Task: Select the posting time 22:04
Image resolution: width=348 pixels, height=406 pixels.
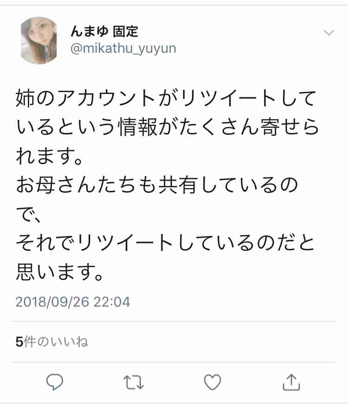Action: pyautogui.click(x=111, y=302)
